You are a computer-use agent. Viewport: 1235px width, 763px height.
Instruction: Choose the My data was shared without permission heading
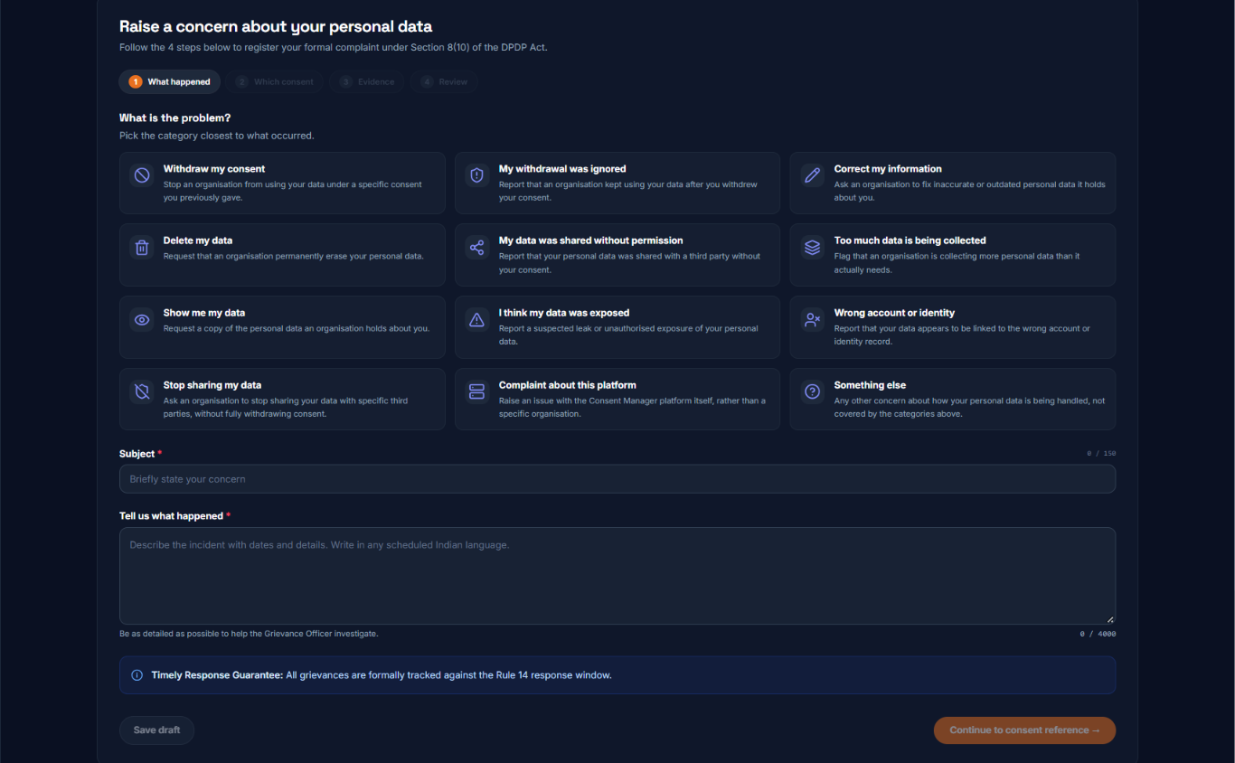[591, 240]
